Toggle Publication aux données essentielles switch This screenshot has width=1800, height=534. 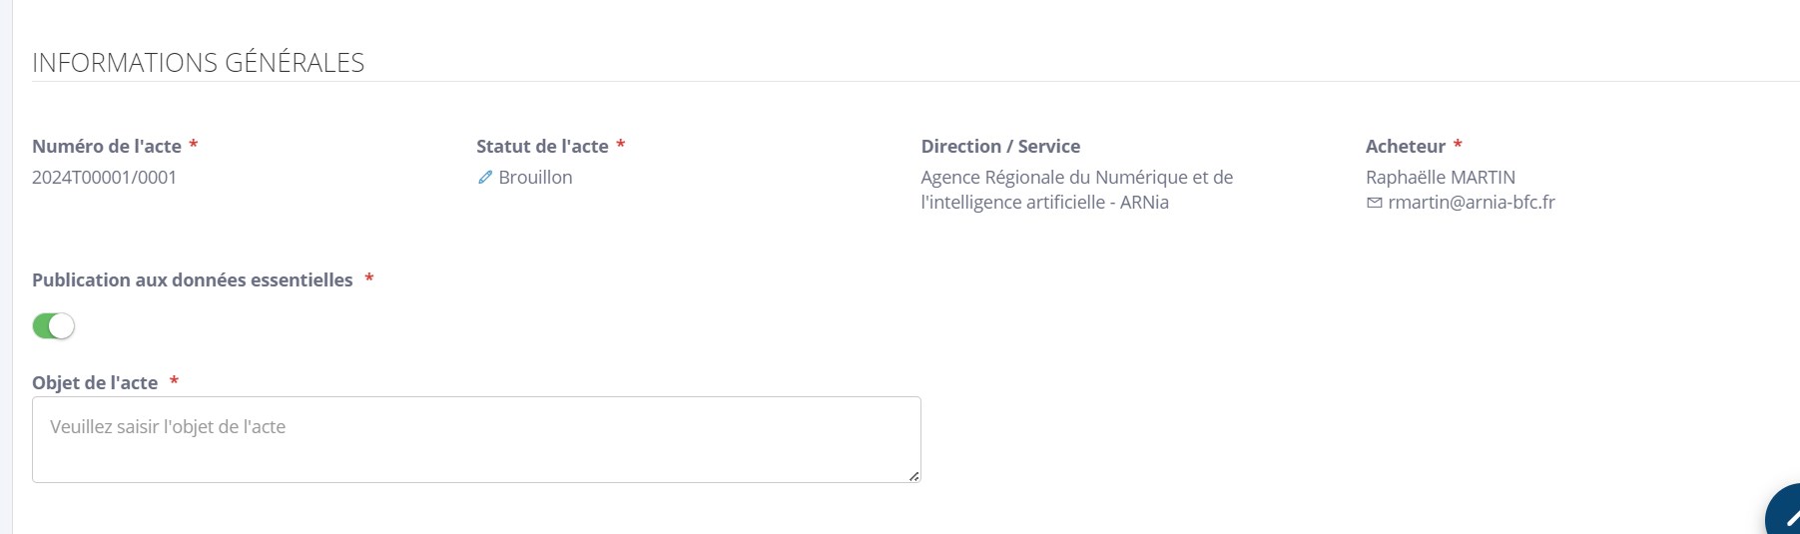point(54,326)
